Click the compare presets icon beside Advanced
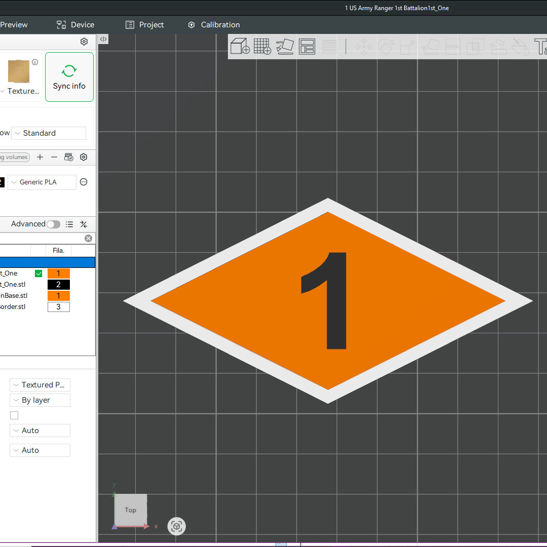Viewport: 547px width, 547px height. (84, 224)
